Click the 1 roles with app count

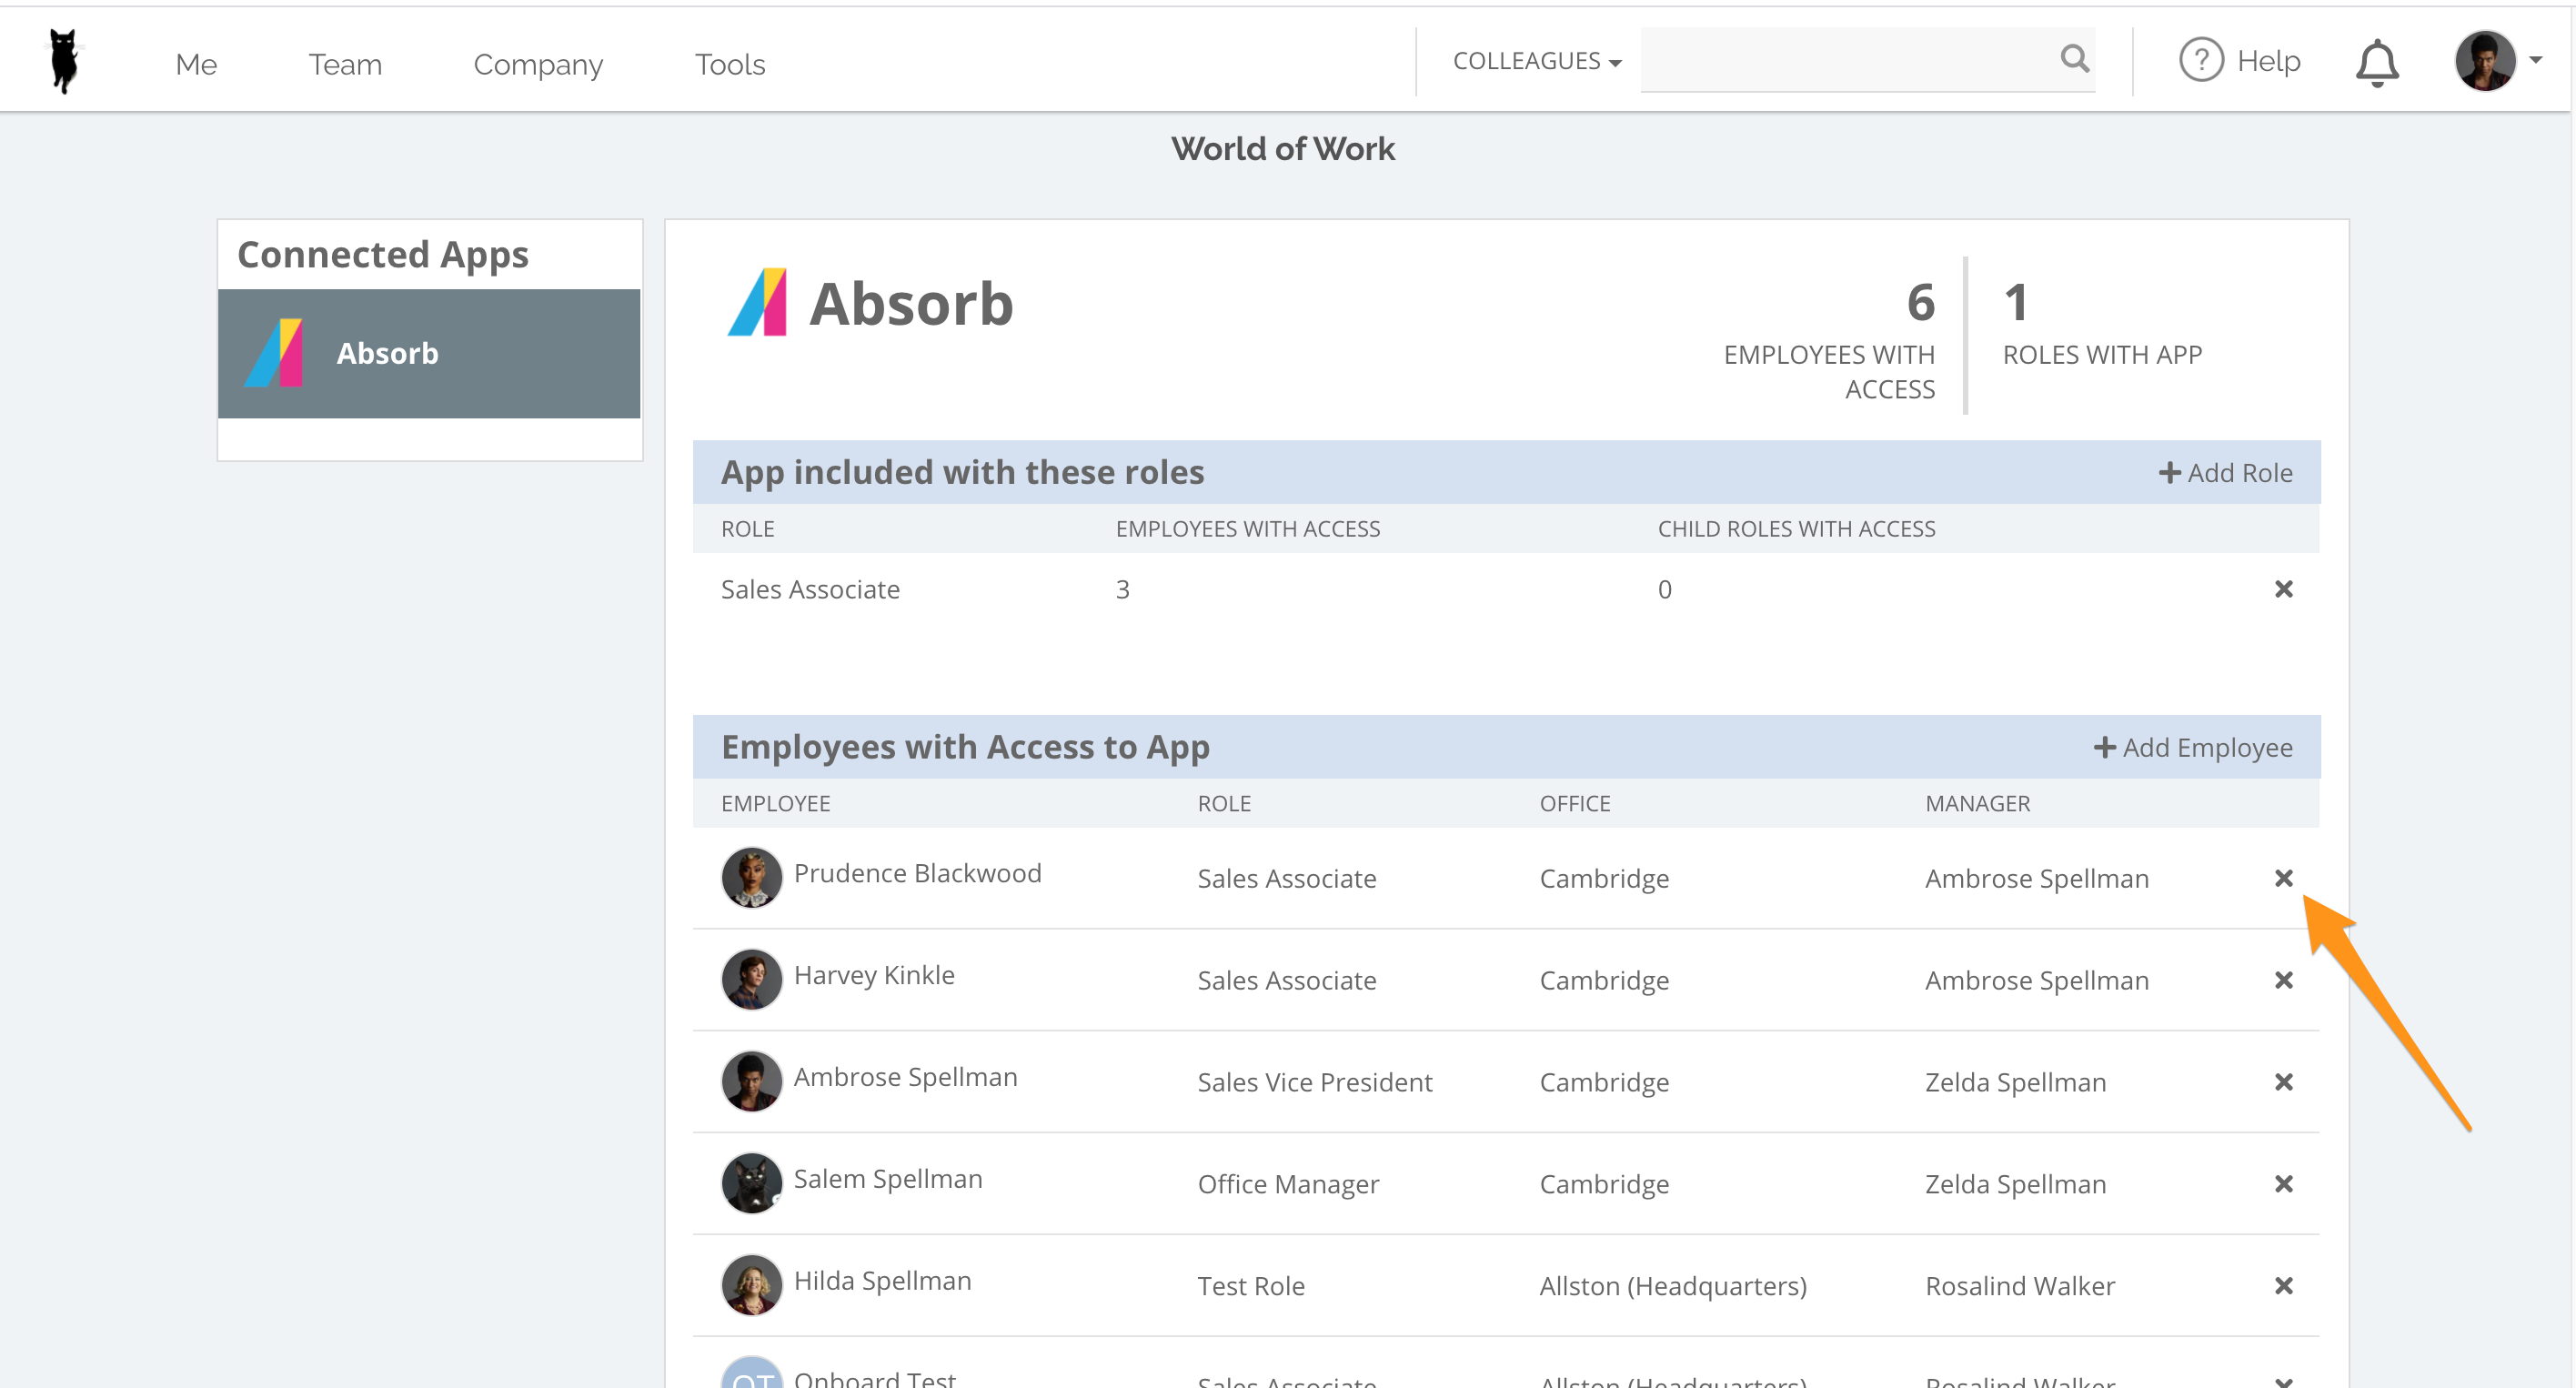pos(2016,302)
